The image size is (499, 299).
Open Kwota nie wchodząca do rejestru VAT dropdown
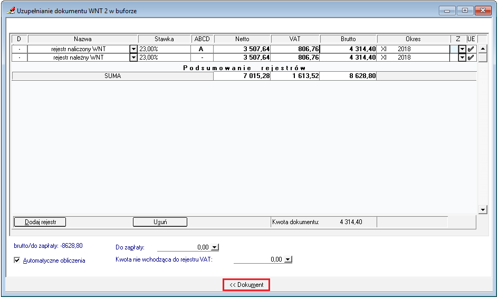click(x=287, y=259)
